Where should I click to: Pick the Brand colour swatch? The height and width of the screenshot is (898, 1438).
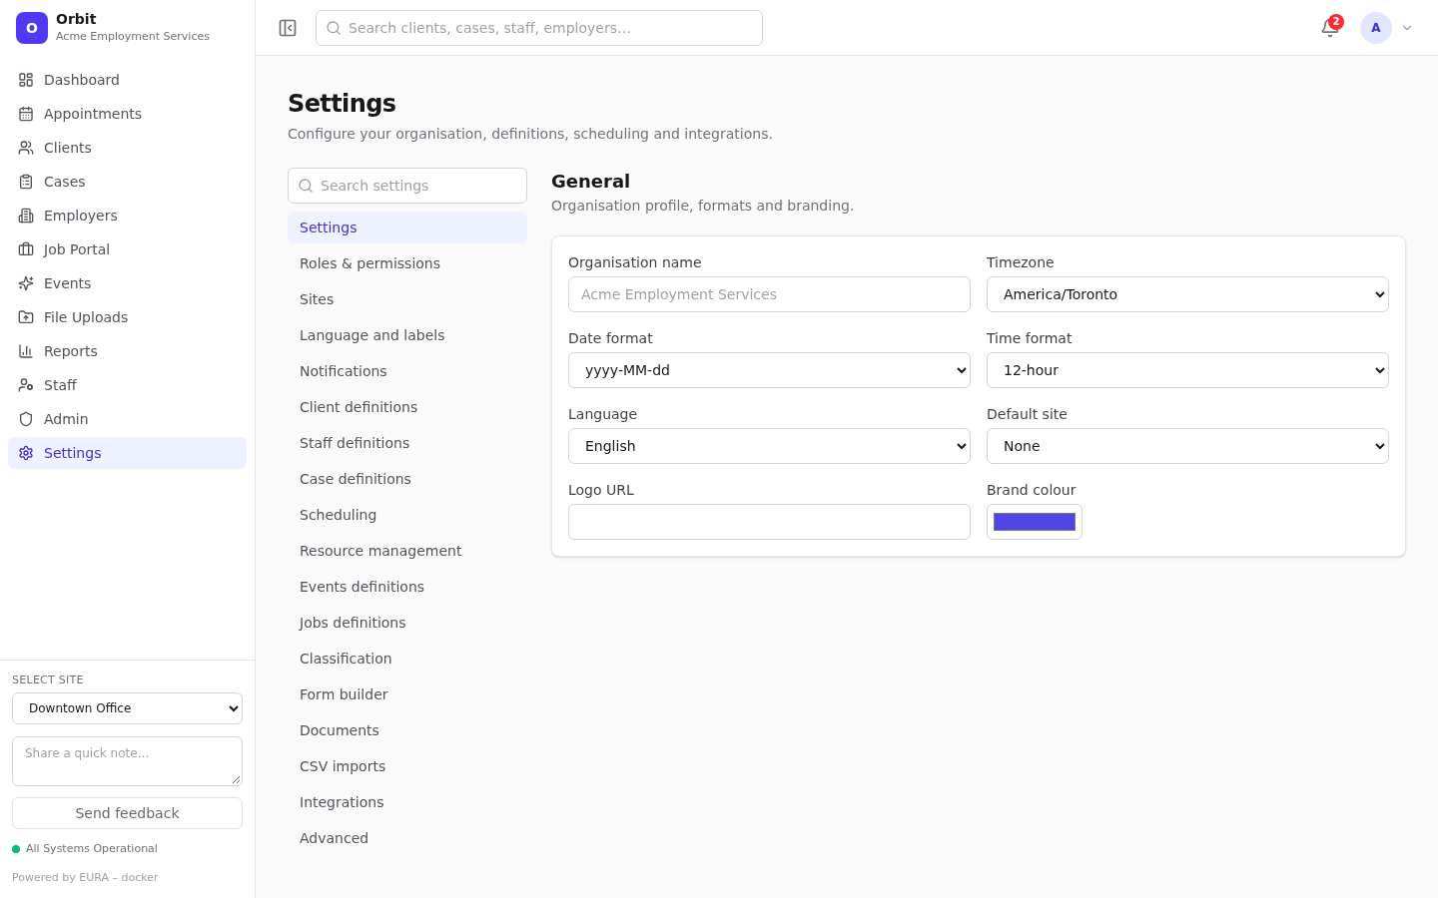(x=1035, y=522)
